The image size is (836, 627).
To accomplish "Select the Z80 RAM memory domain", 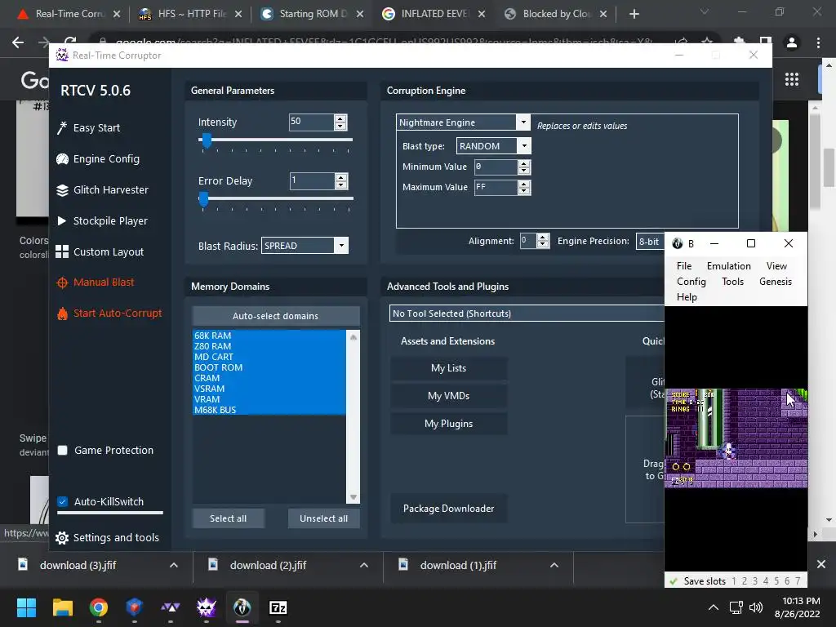I will coord(269,346).
